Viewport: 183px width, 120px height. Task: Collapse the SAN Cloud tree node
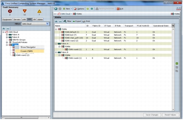coord(3,32)
